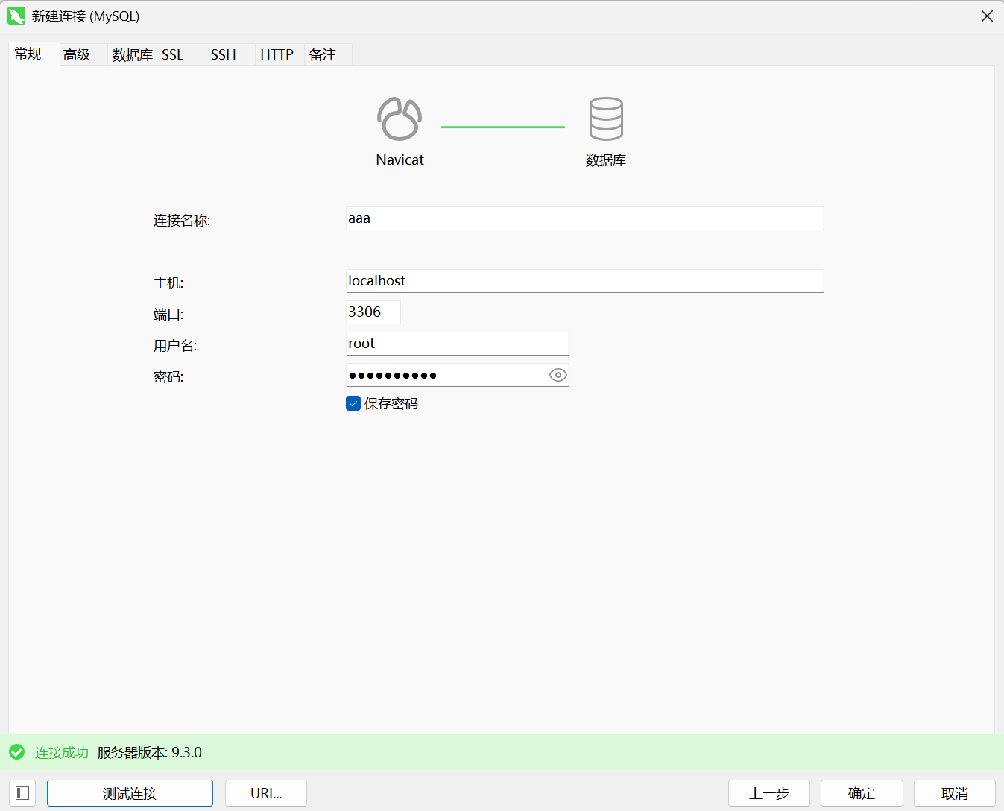The image size is (1004, 811).
Task: Click the 用户名: label
Action: (175, 346)
